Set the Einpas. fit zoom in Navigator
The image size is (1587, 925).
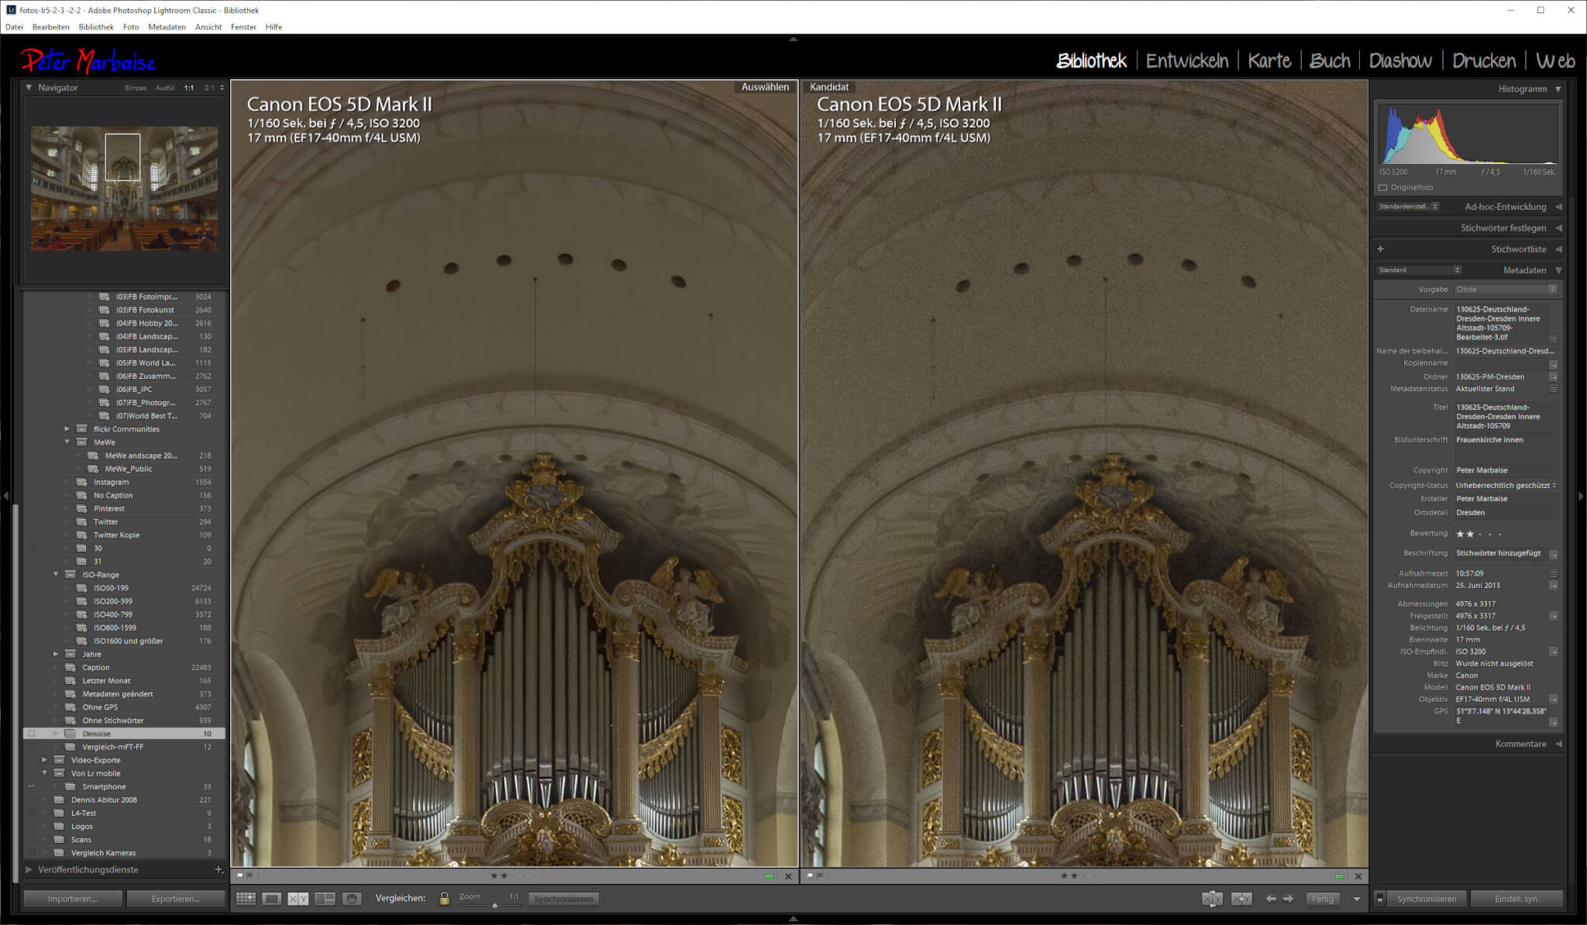[136, 88]
